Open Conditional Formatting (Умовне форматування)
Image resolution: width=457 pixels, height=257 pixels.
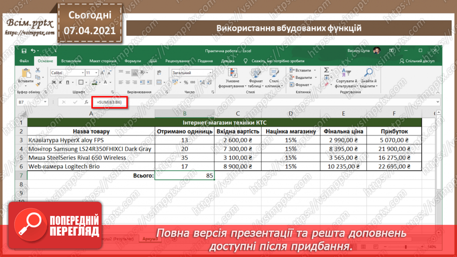pos(232,78)
